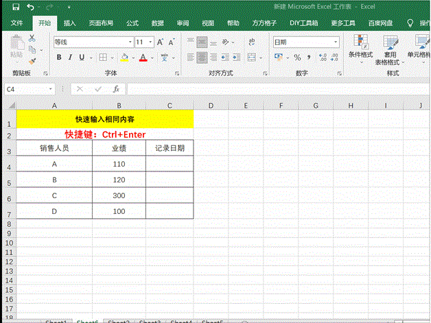Click the Increase Font Size icon
431x323 pixels.
pyautogui.click(x=161, y=42)
